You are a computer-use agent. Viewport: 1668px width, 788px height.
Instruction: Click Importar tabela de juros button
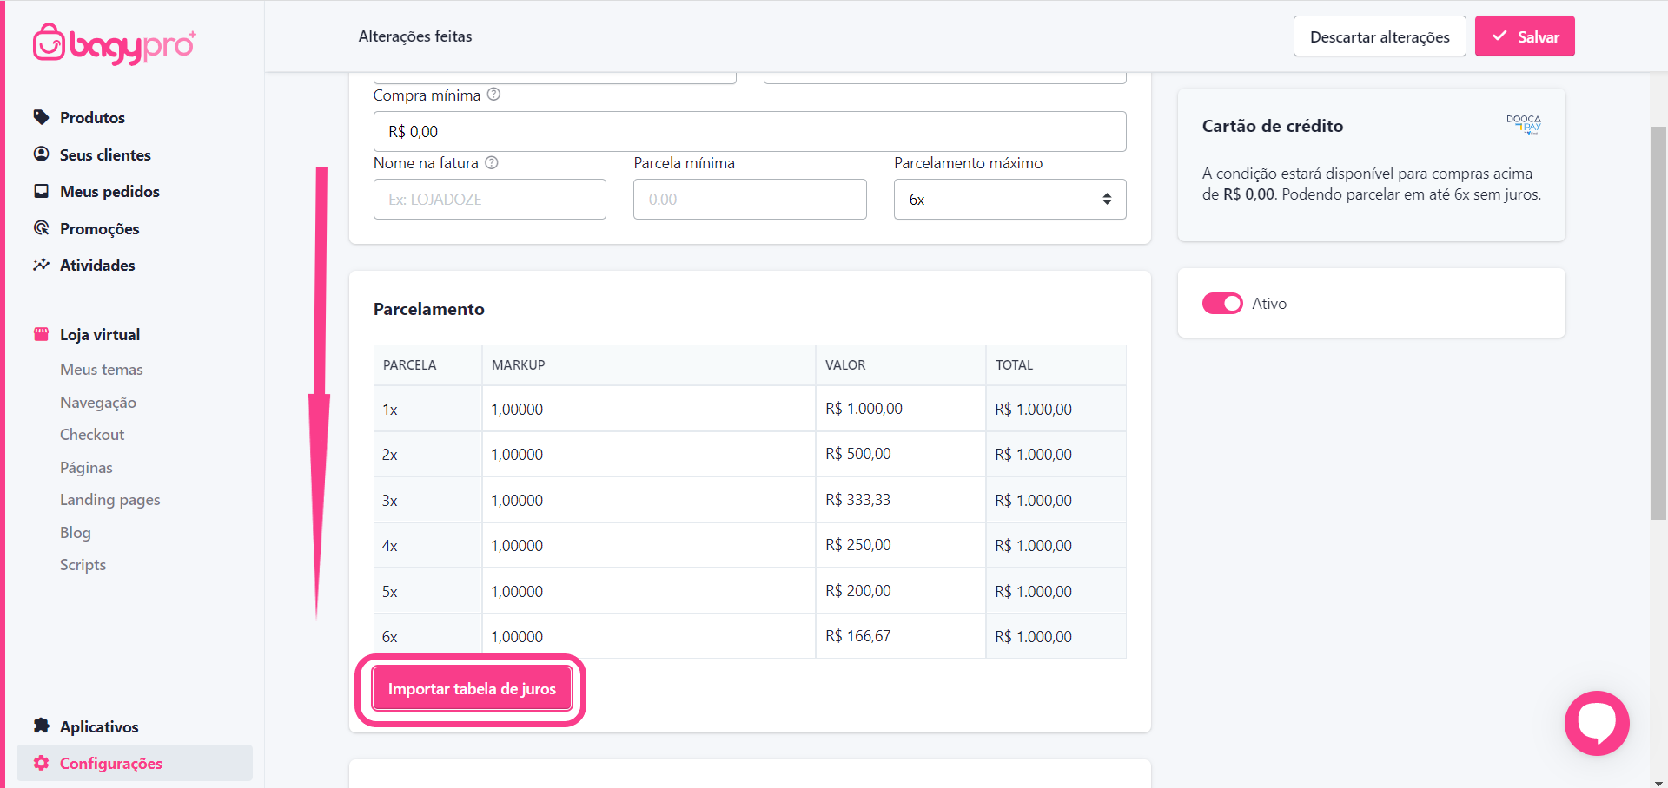(472, 689)
